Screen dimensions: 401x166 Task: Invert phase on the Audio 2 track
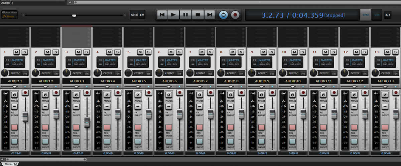45,95
